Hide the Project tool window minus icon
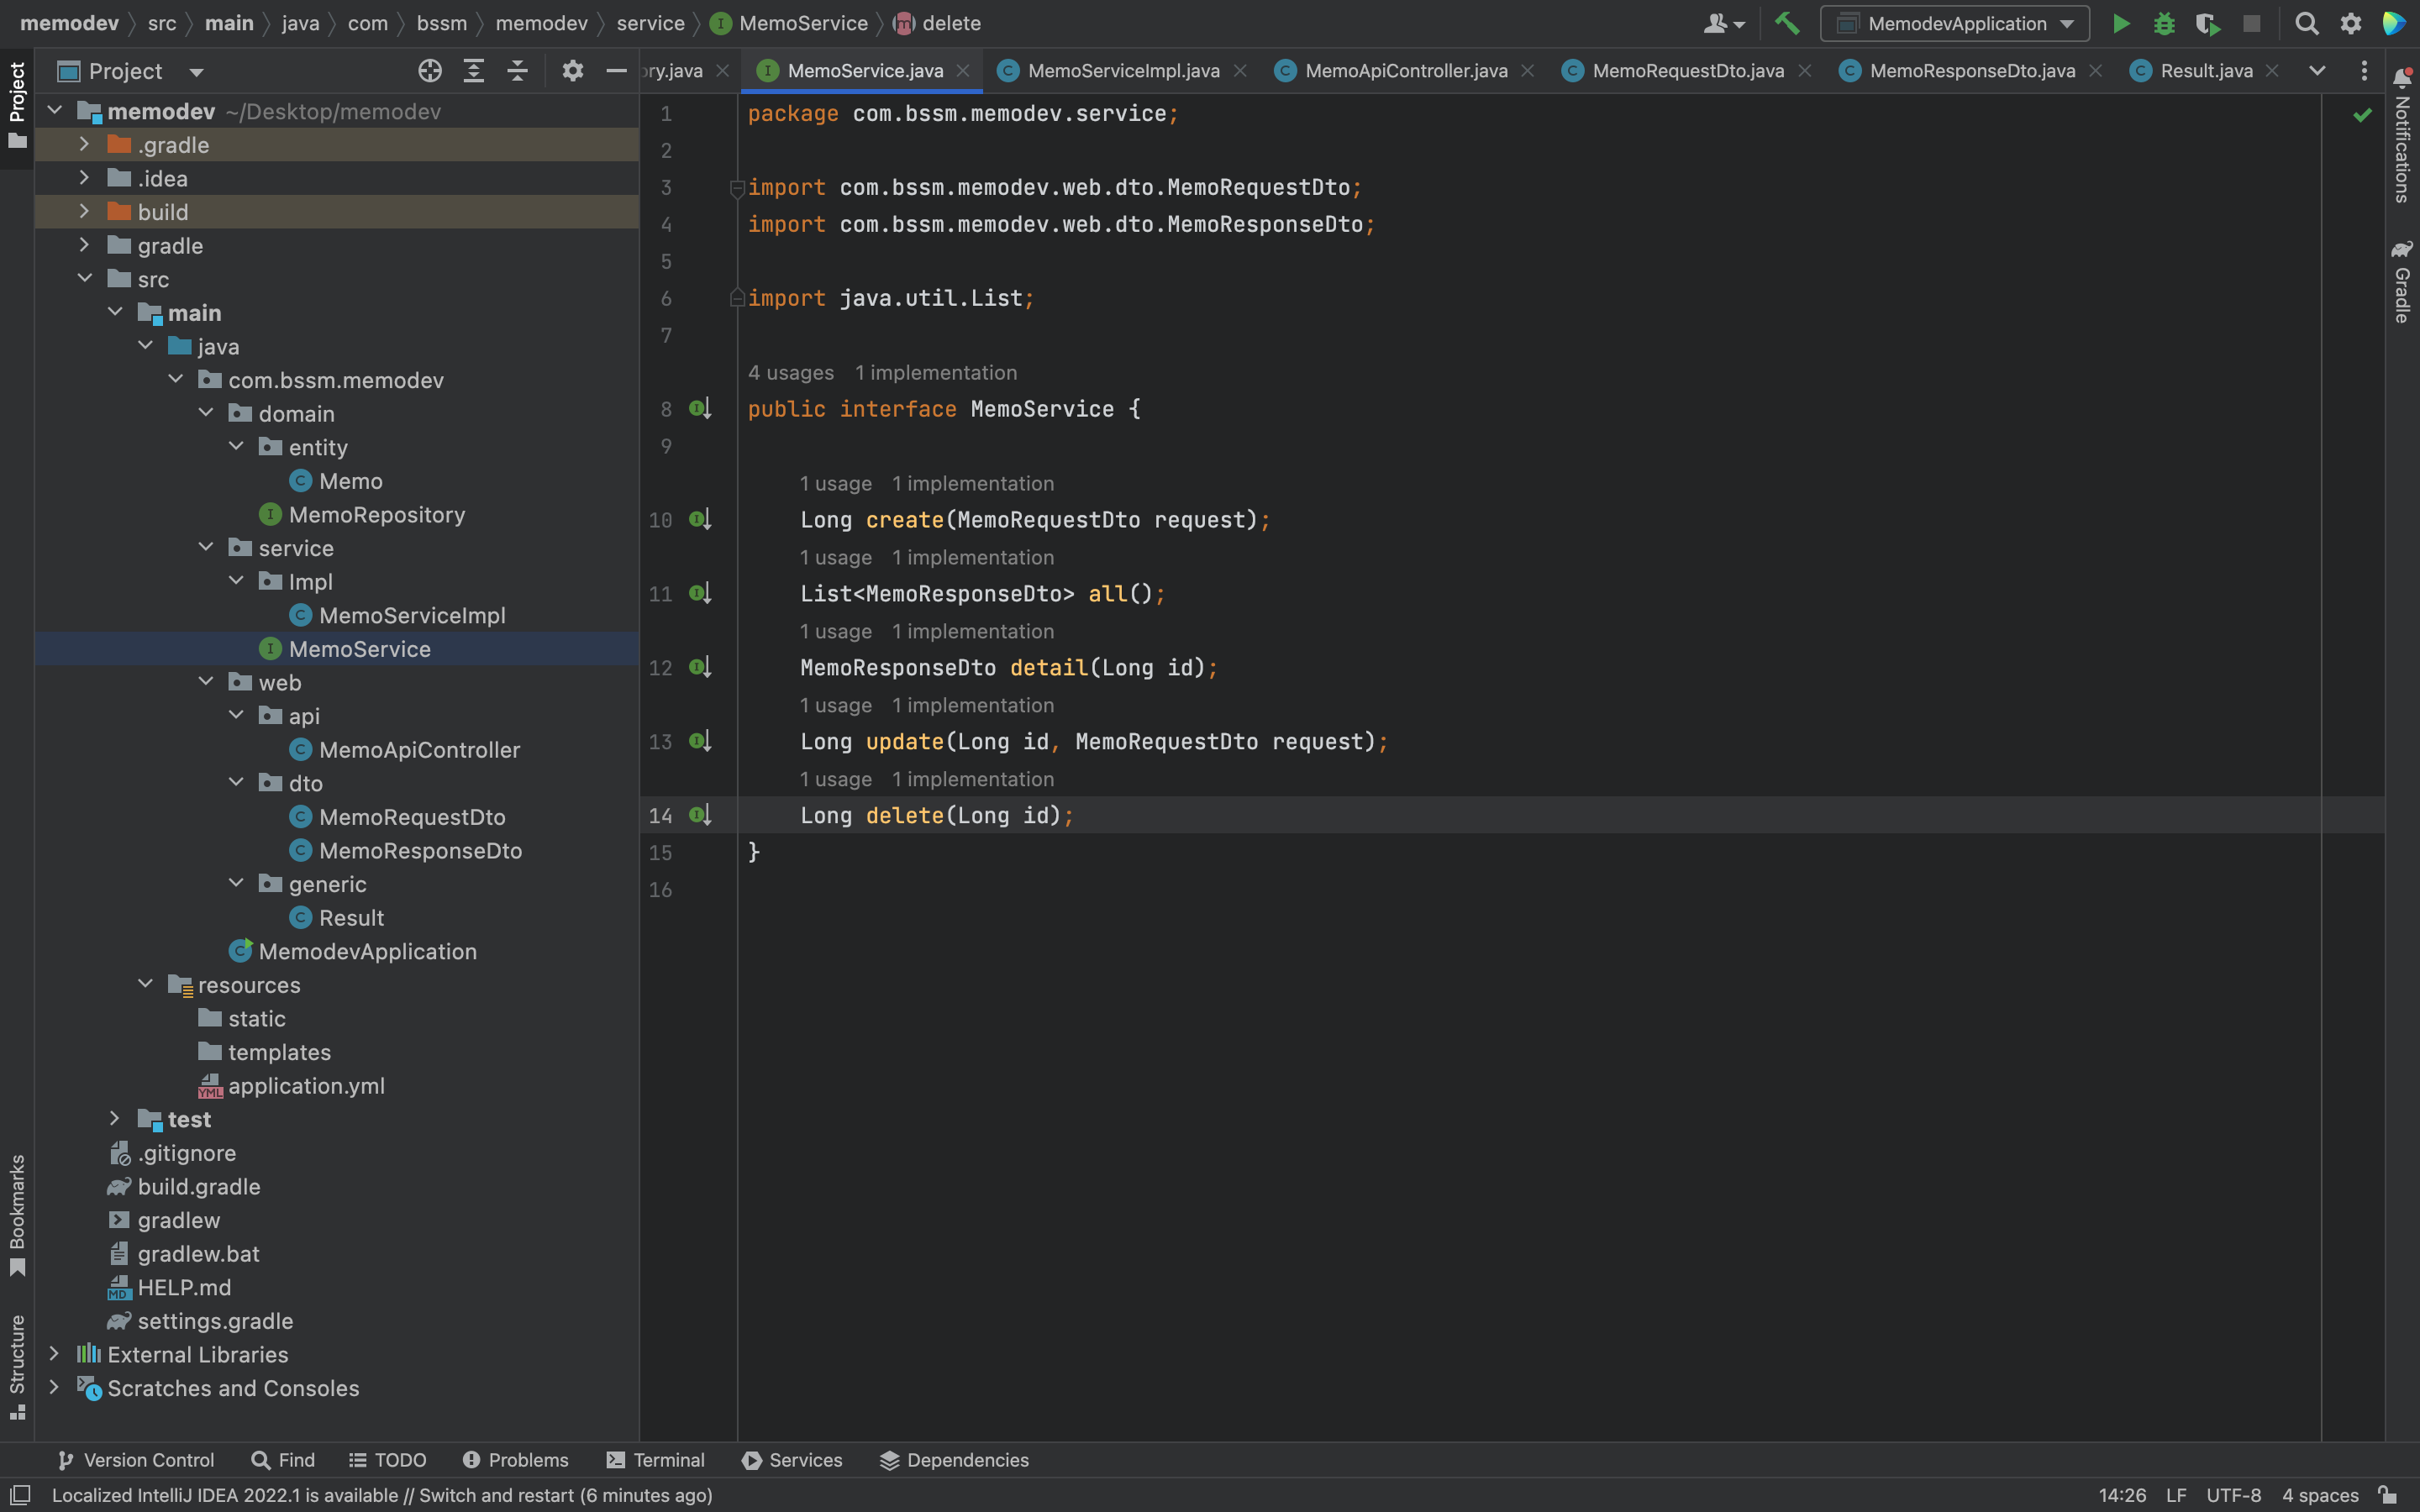The height and width of the screenshot is (1512, 2420). pos(616,71)
